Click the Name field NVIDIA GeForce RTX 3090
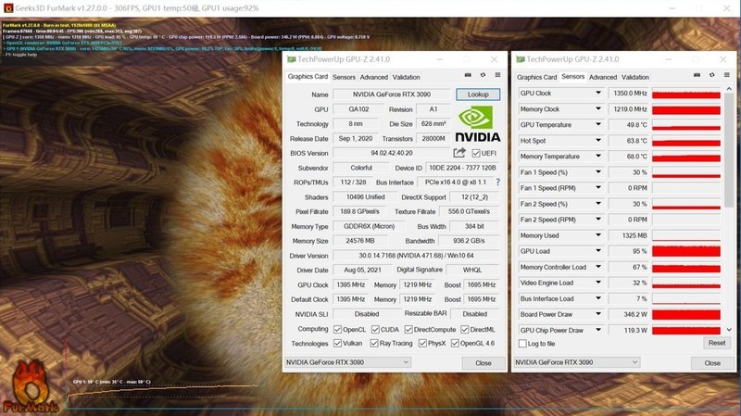 [x=391, y=95]
